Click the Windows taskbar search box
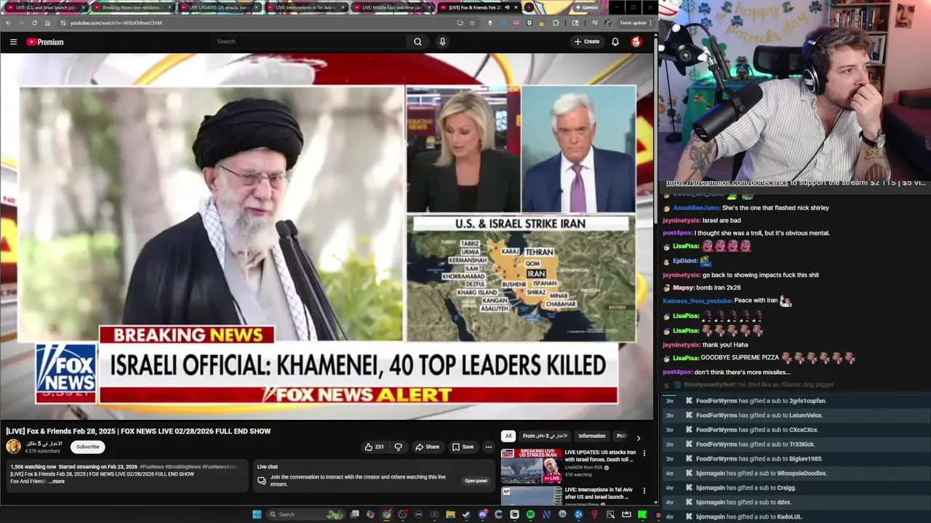The height and width of the screenshot is (523, 931). click(305, 514)
